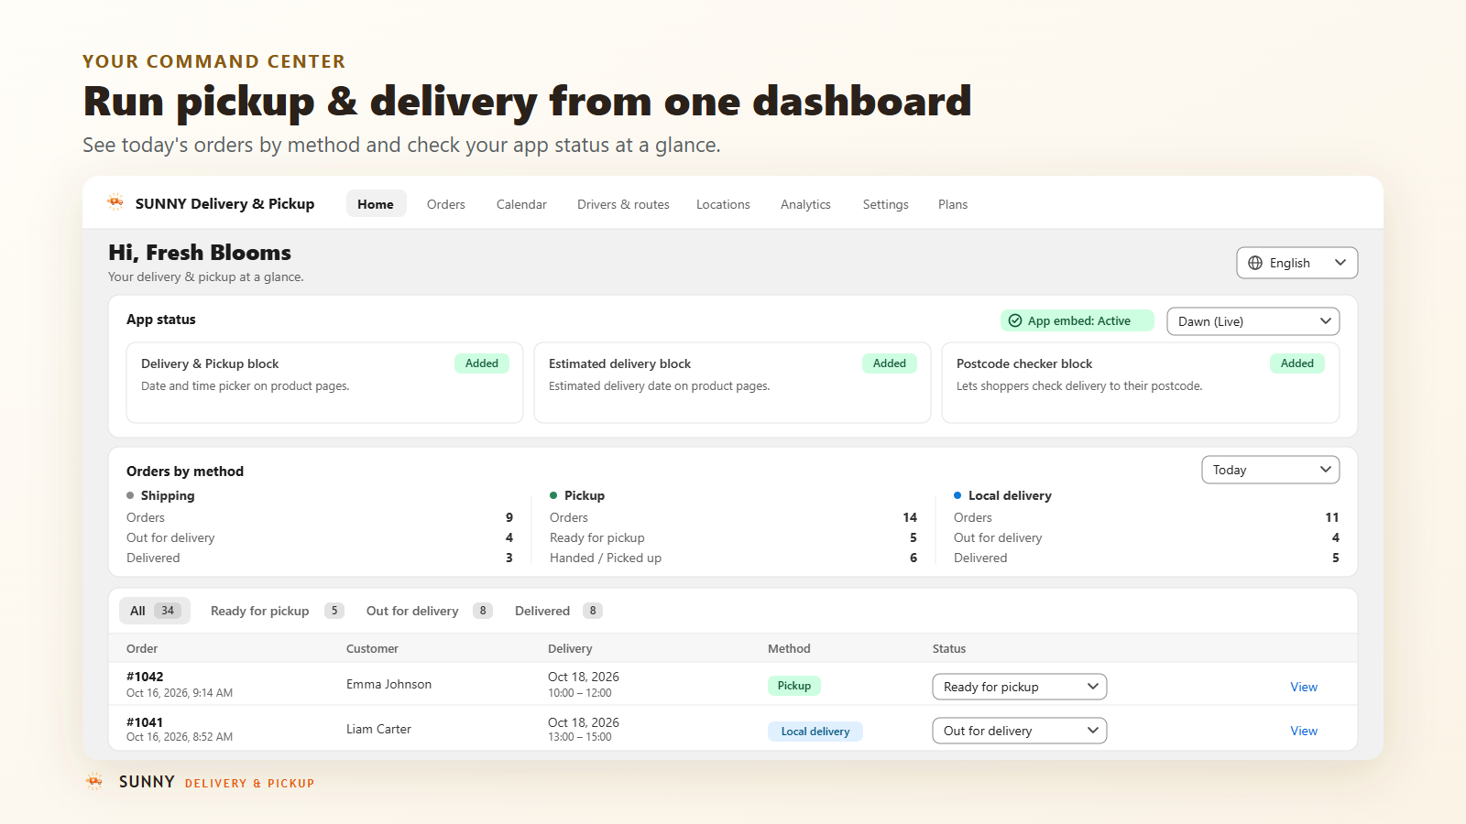The width and height of the screenshot is (1466, 824).
Task: Click order number #1042
Action: pos(145,677)
